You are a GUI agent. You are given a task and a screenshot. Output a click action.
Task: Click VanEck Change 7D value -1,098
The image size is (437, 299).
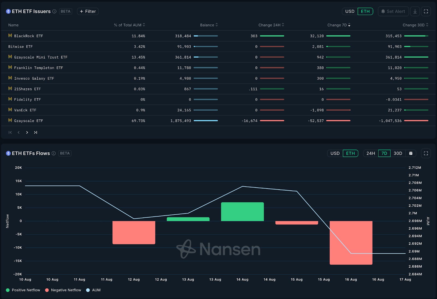pos(317,110)
